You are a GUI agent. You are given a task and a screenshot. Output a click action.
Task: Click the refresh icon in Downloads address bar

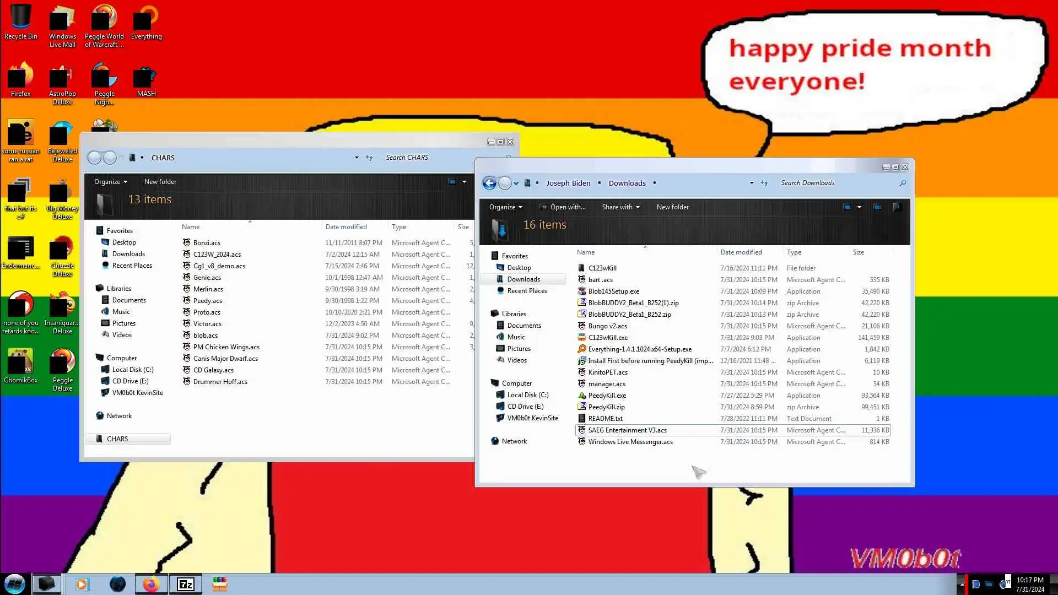tap(764, 183)
